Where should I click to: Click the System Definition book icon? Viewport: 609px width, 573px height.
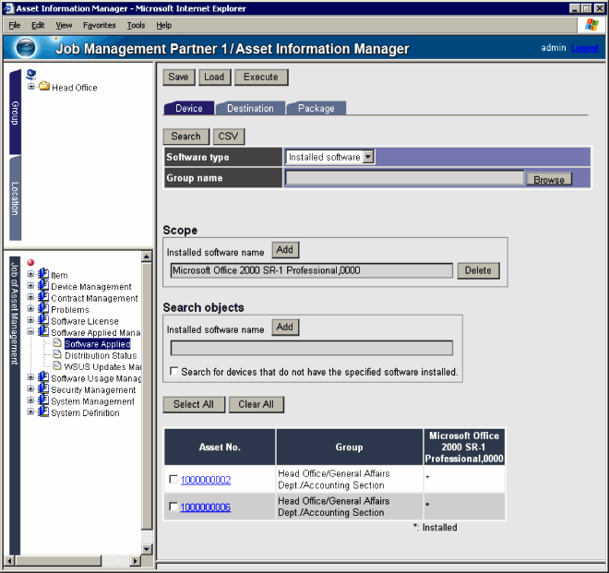click(x=43, y=413)
